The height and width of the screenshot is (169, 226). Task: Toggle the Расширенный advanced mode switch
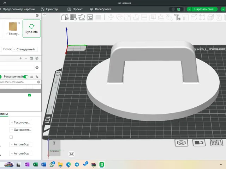(x=26, y=77)
